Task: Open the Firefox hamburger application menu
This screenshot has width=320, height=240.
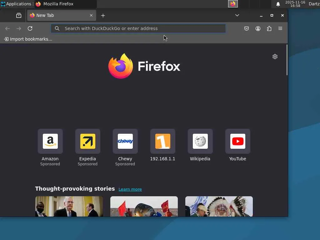Action: [x=280, y=28]
